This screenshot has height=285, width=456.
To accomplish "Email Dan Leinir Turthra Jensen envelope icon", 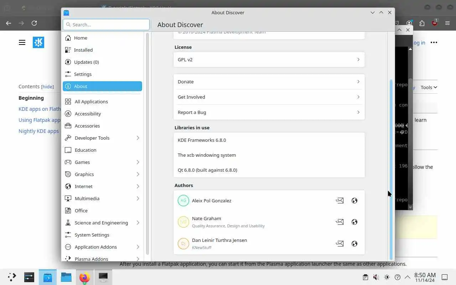I will (340, 244).
